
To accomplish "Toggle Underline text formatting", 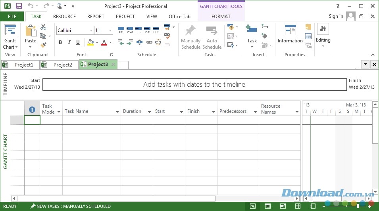I will coord(78,43).
